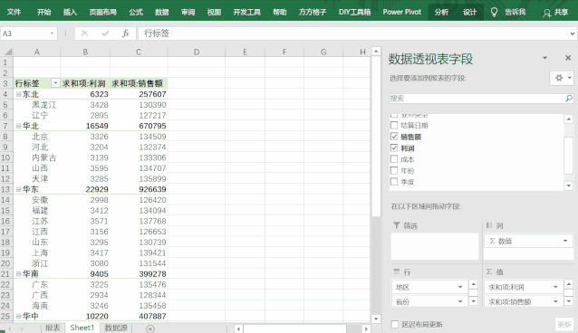This screenshot has width=578, height=333.
Task: Collapse the 东北 group
Action: click(18, 94)
